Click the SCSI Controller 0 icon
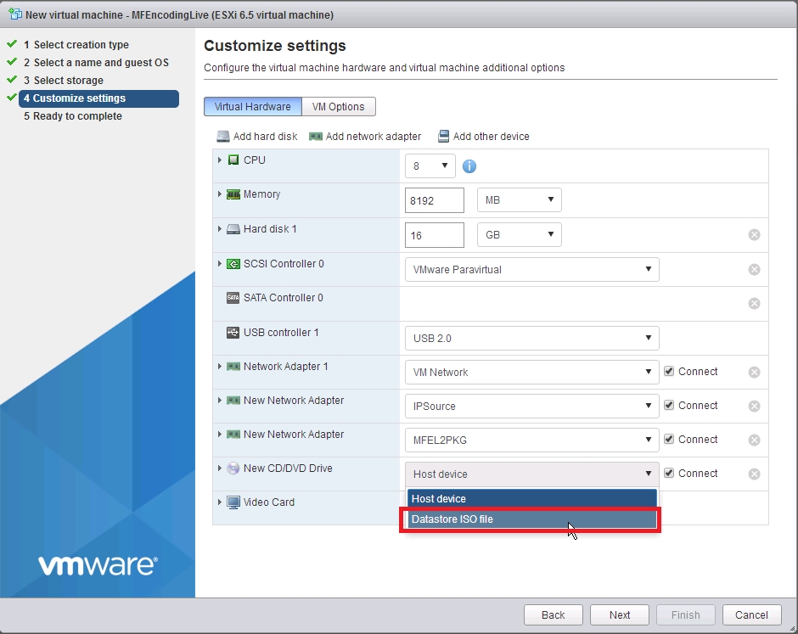 [233, 264]
